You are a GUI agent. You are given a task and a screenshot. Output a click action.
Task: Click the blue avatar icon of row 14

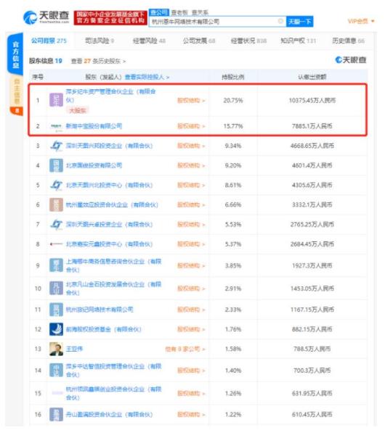tap(56, 371)
